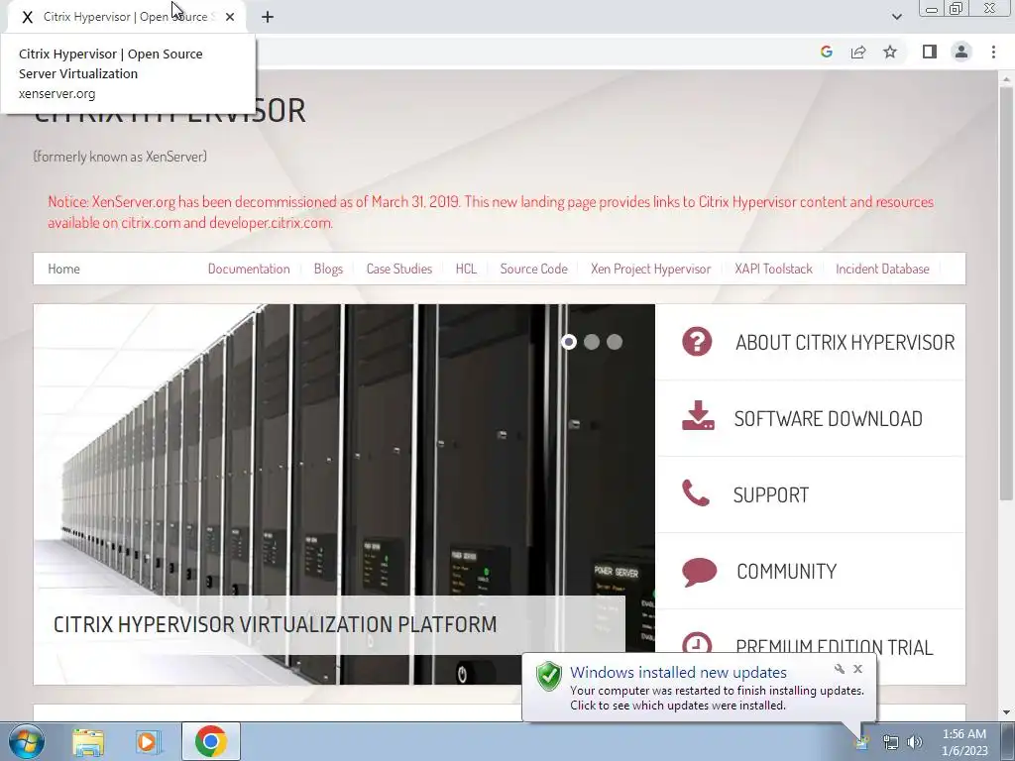
Task: Select second slideshow dot indicator
Action: (592, 342)
